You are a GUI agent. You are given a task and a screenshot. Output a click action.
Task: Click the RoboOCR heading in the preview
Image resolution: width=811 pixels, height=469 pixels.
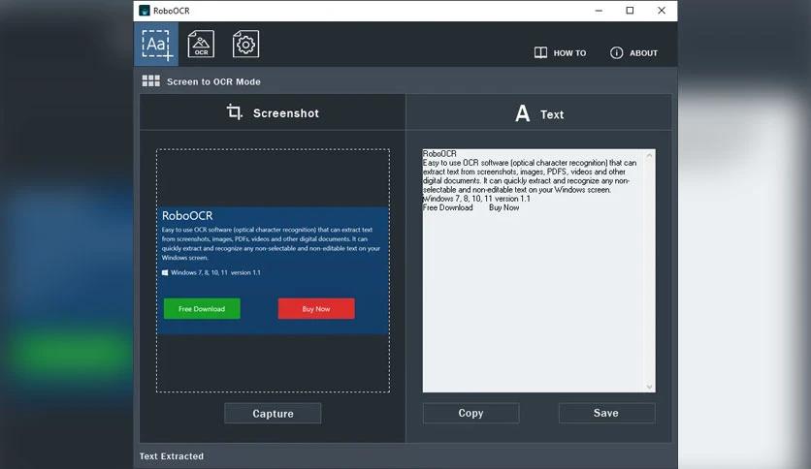coord(187,215)
